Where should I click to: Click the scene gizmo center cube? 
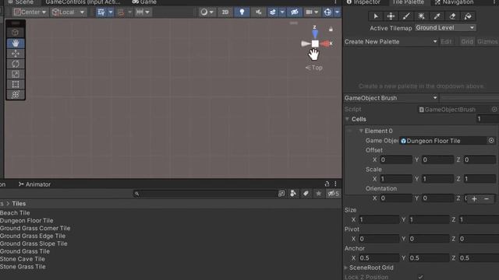pos(315,44)
